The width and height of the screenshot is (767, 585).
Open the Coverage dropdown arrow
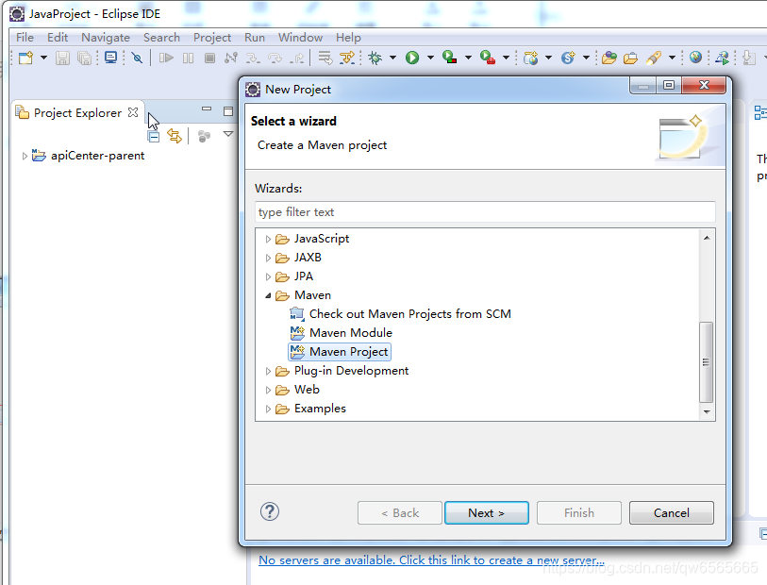(468, 58)
